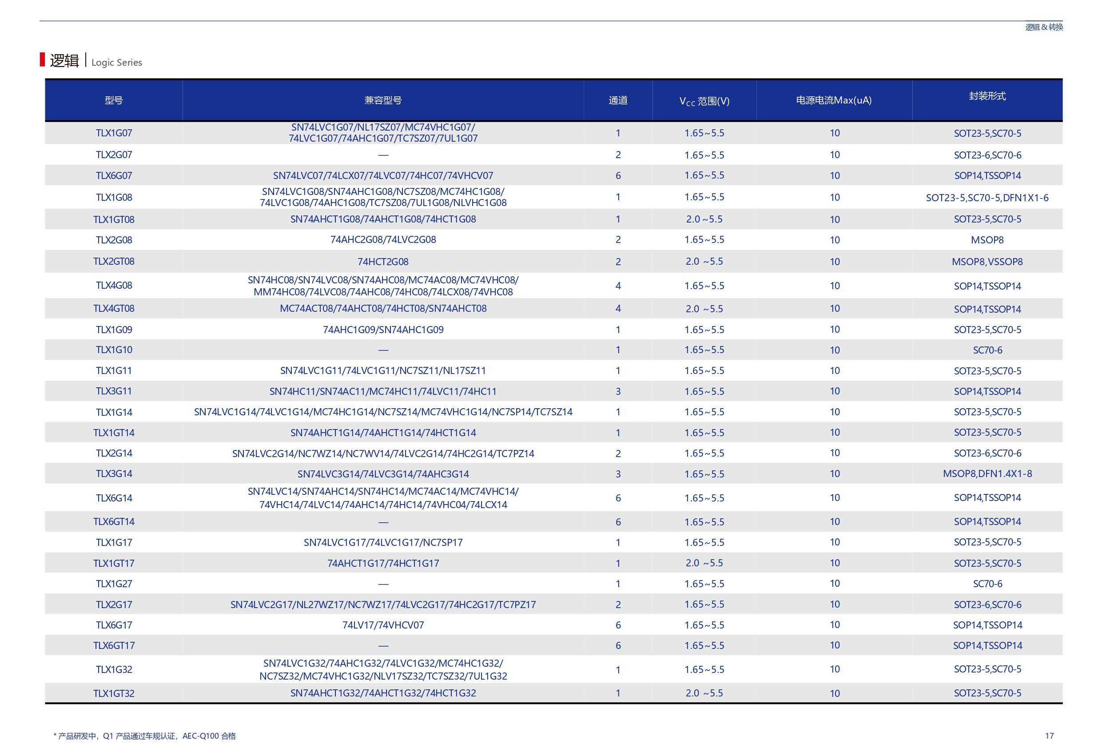Click the TLX3G14 model name
1102x748 pixels.
114,473
